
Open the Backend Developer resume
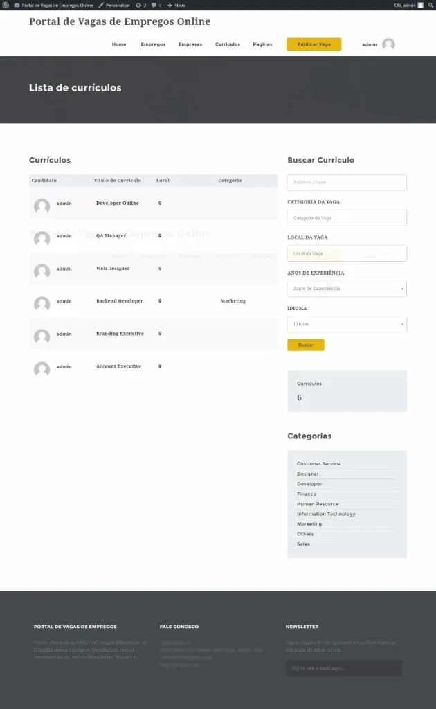click(119, 300)
